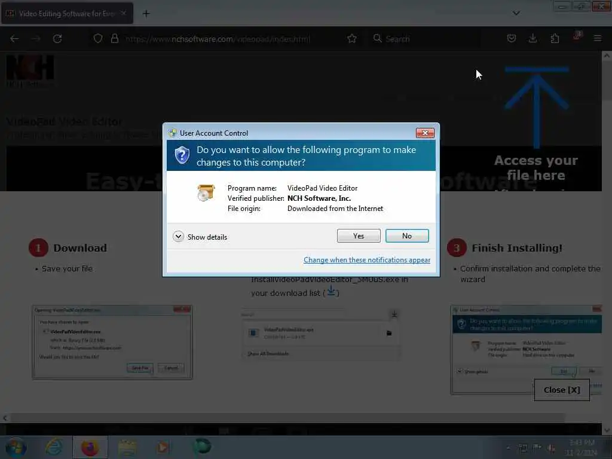Open the green round taskbar app icon
Image resolution: width=612 pixels, height=459 pixels.
202,447
